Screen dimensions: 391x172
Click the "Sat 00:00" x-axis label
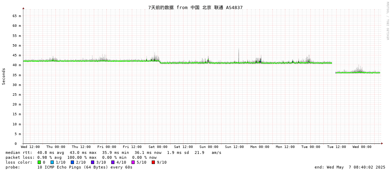point(158,147)
